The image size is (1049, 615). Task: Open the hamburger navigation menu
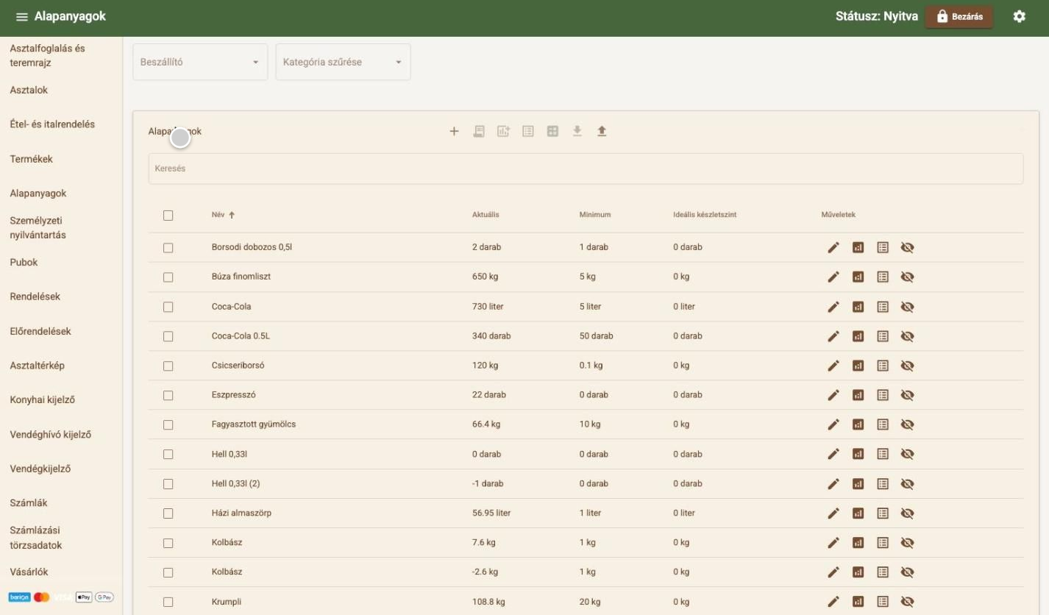22,17
